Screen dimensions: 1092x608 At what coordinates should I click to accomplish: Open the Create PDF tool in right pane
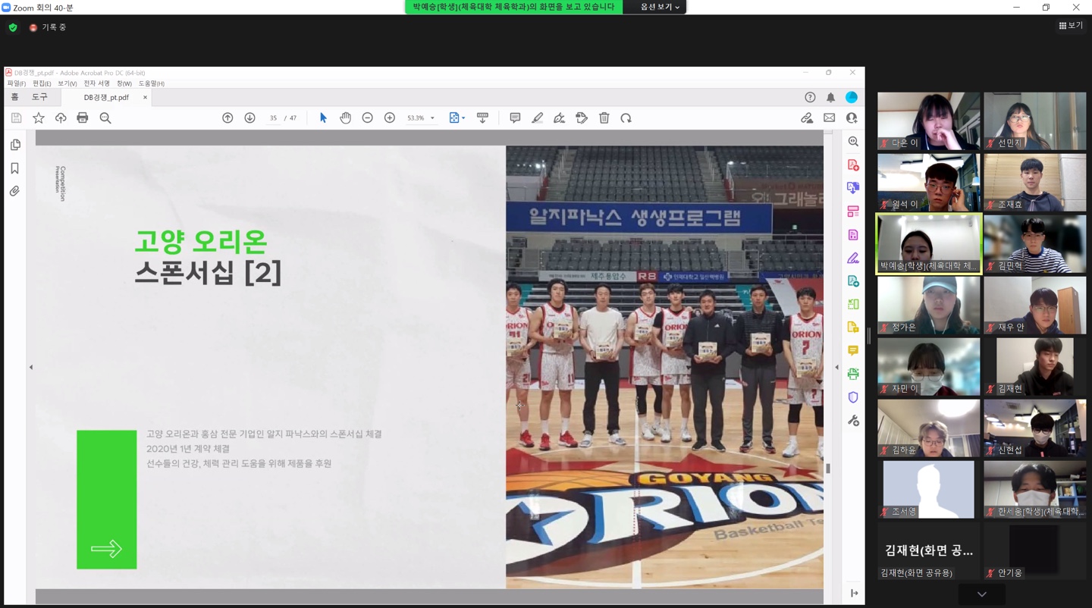[x=853, y=165]
